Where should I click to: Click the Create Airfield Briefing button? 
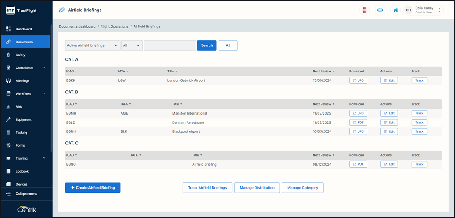tap(93, 188)
